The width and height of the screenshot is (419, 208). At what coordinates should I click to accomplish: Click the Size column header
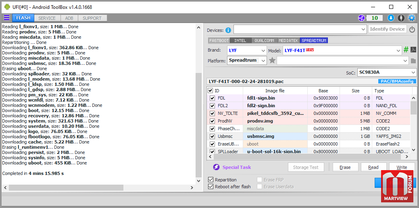[x=356, y=91]
